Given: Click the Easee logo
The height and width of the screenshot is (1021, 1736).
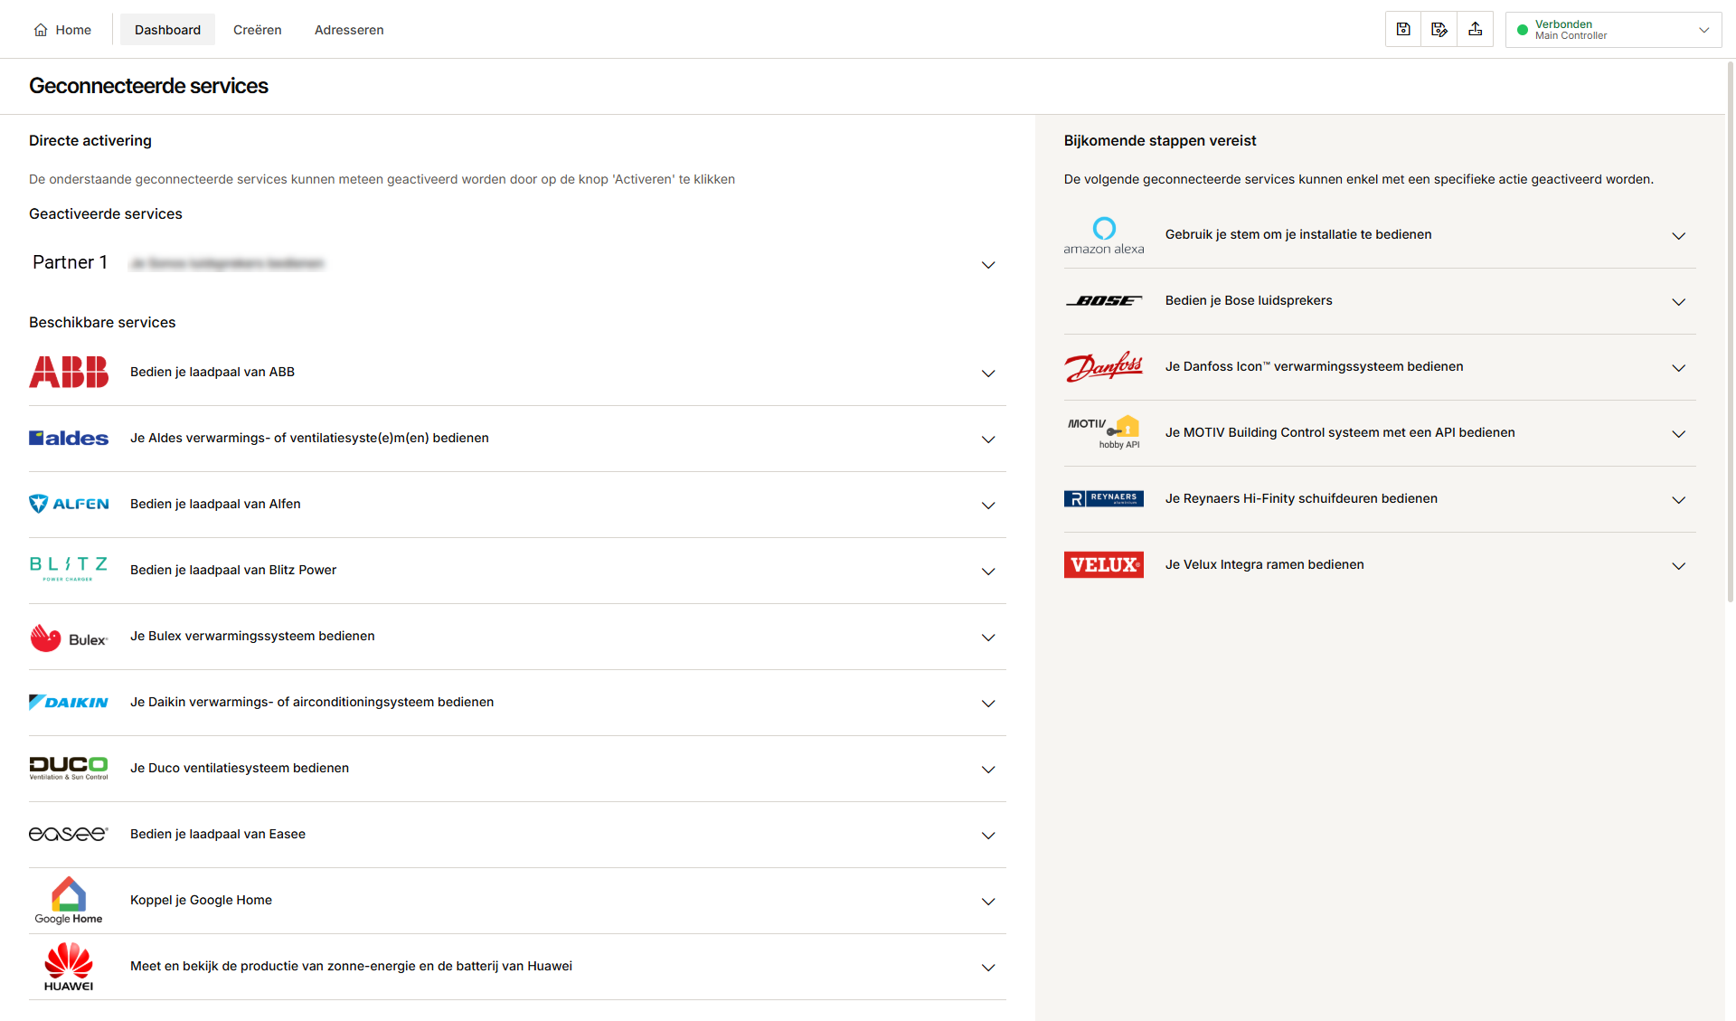Looking at the screenshot, I should click(69, 834).
